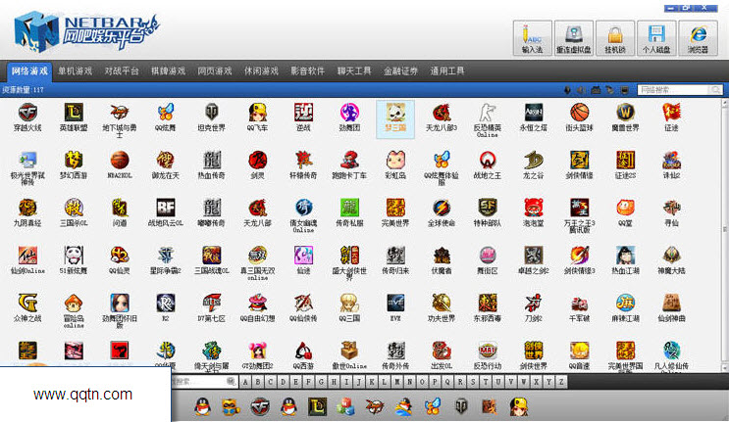729x422 pixels.
Task: Switch to 单机游戏 tab
Action: (75, 71)
